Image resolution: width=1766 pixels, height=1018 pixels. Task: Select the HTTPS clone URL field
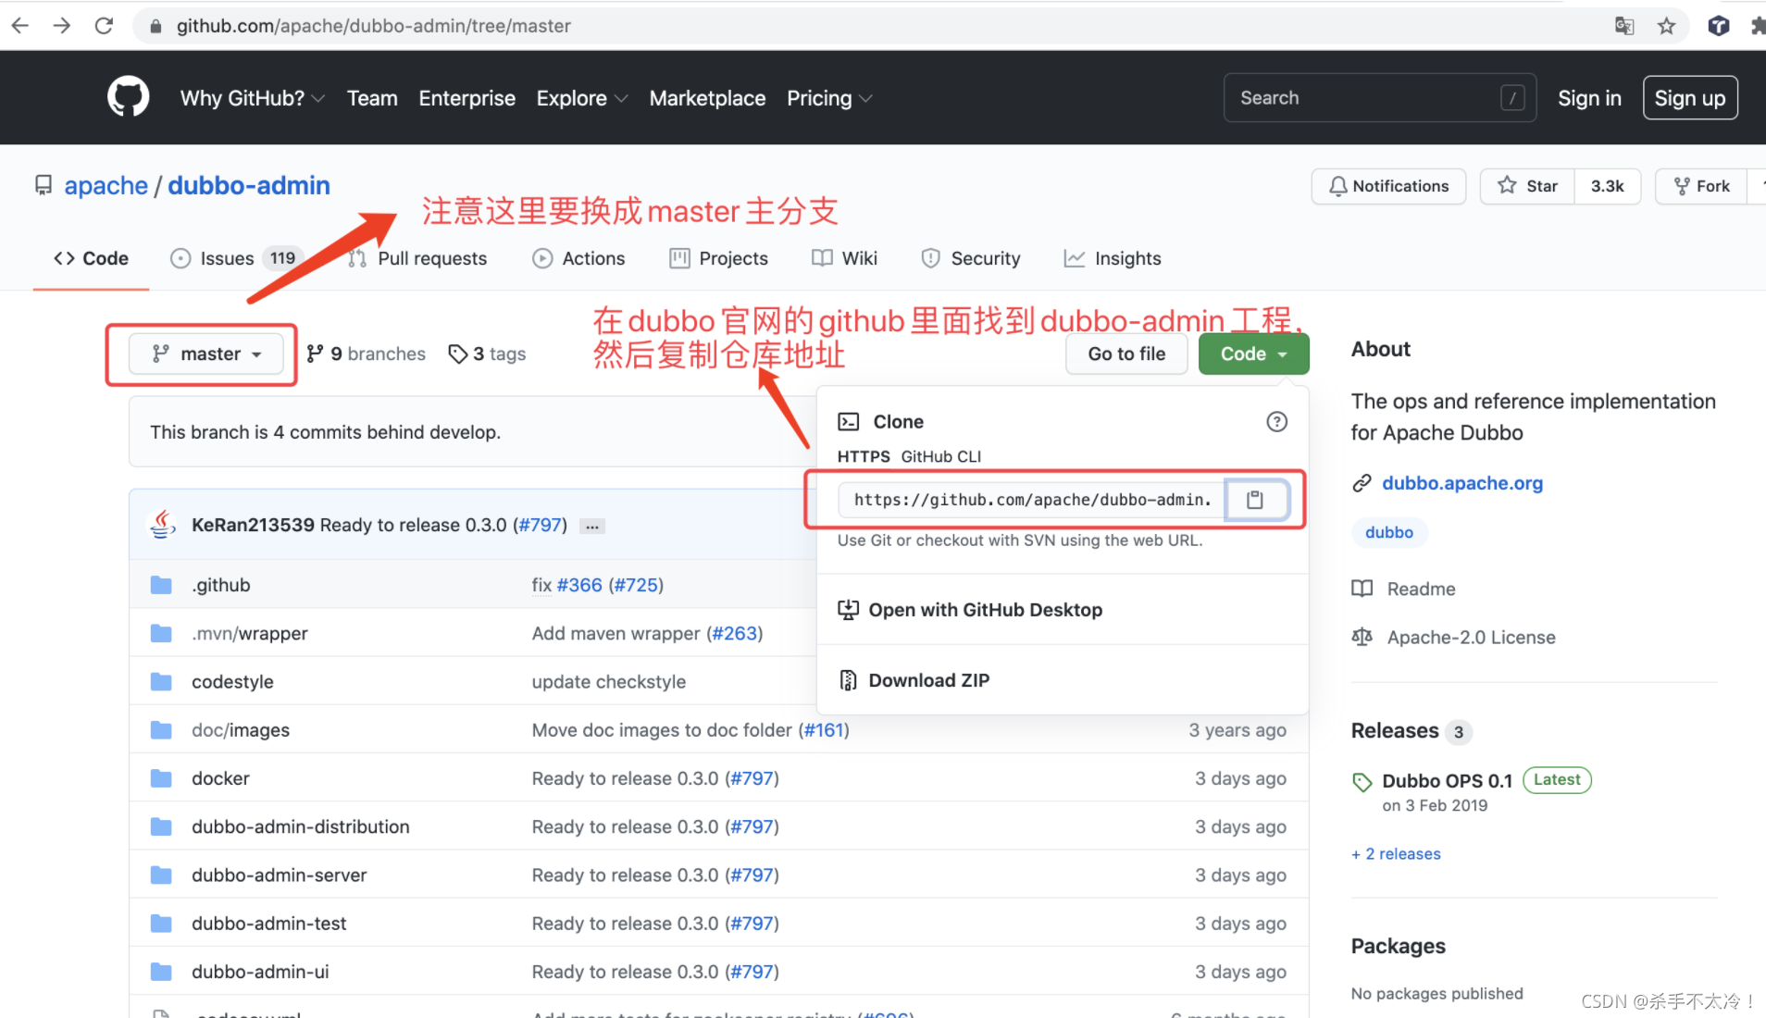(x=1031, y=500)
